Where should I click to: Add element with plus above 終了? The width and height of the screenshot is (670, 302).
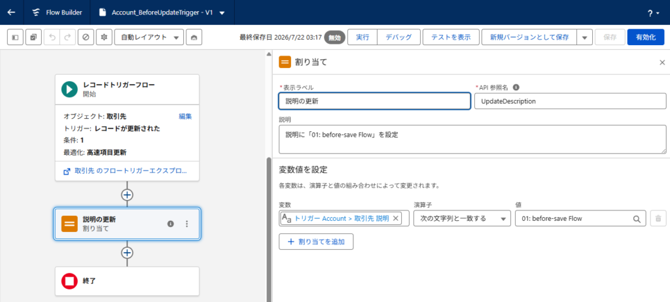pyautogui.click(x=127, y=253)
